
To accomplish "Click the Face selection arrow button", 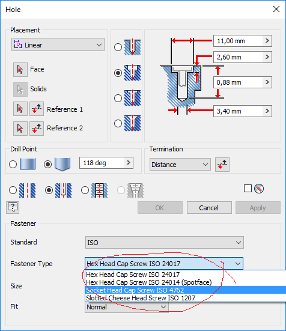I will click(20, 70).
